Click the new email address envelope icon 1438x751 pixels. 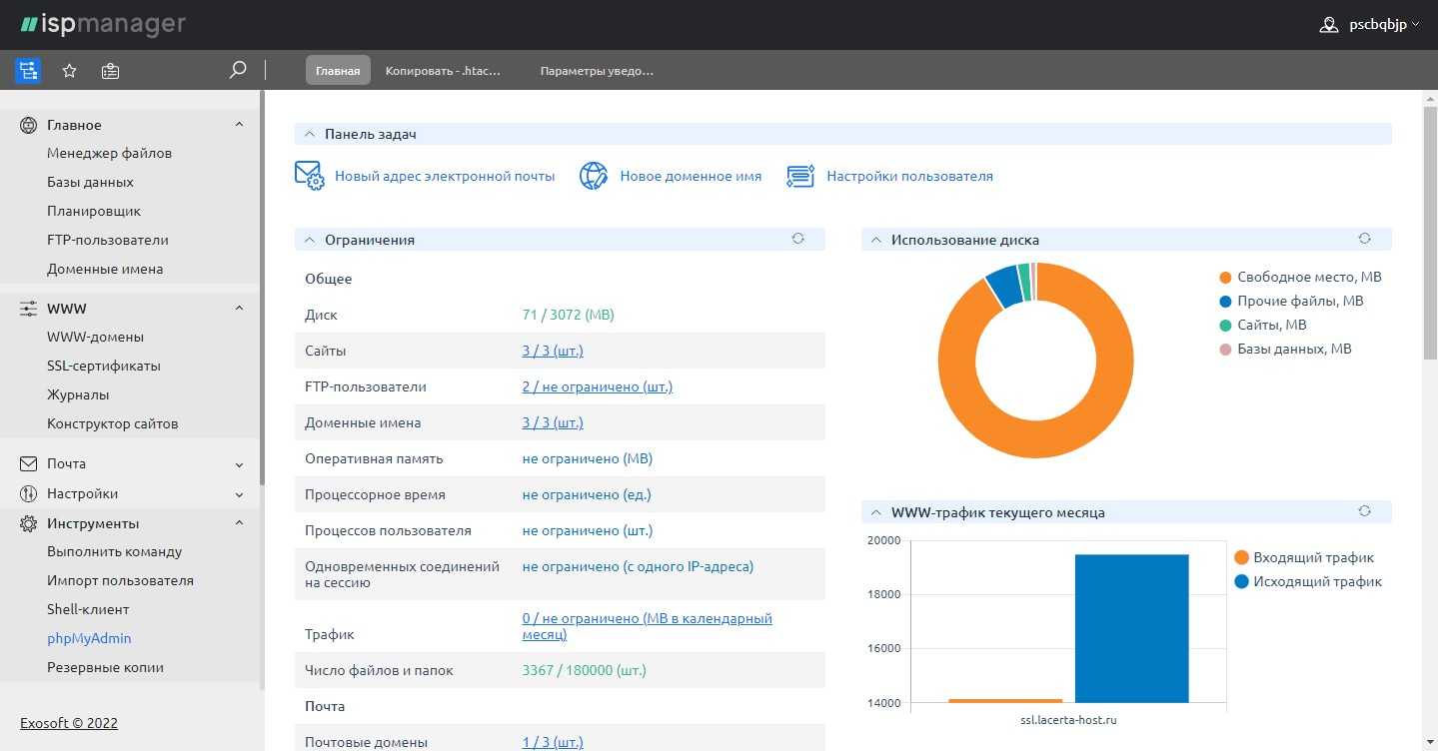[310, 176]
